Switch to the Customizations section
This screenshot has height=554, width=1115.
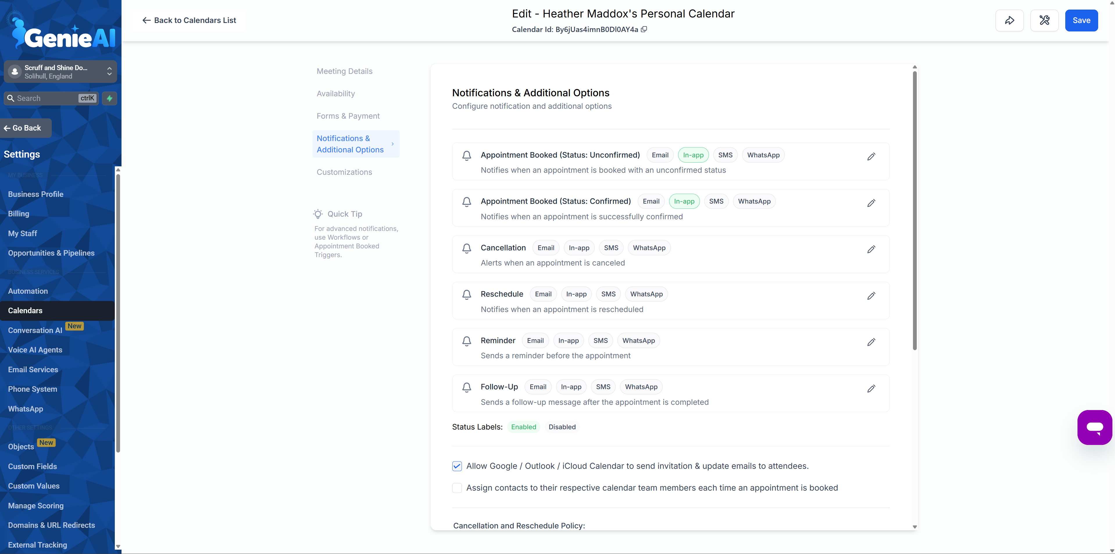coord(344,172)
